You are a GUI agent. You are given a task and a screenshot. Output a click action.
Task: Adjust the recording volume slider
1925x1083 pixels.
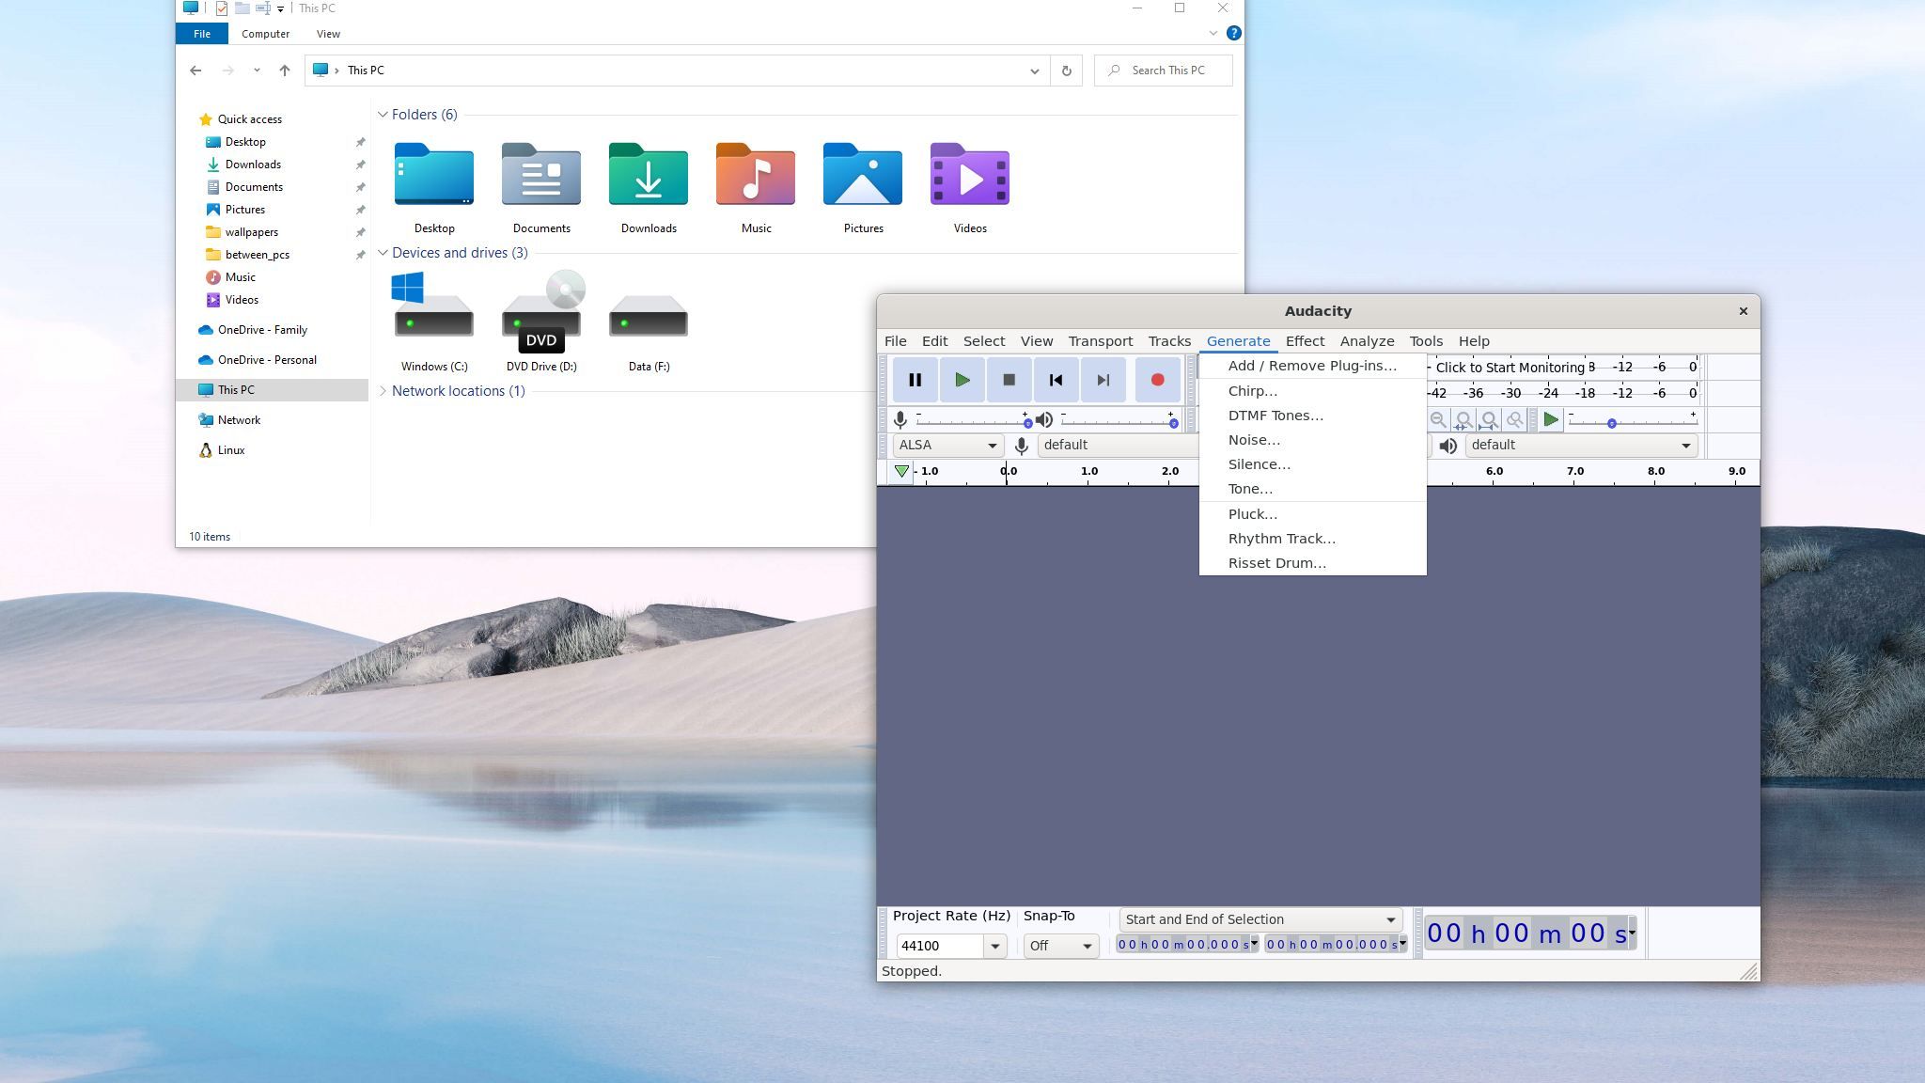point(973,420)
